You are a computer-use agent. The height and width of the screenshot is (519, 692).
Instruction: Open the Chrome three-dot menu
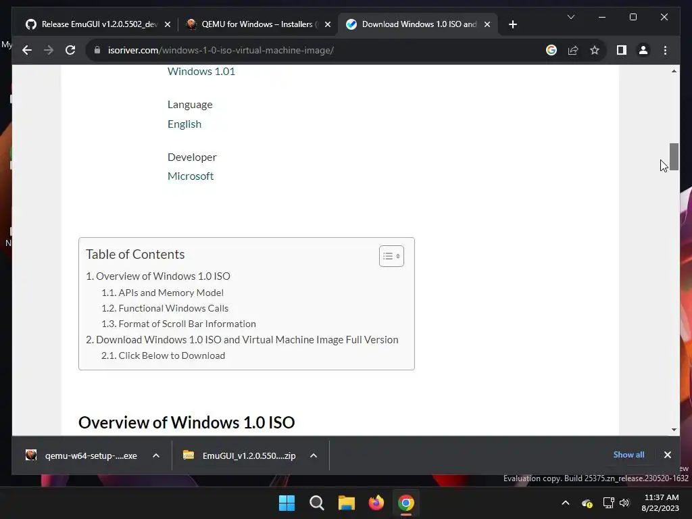coord(665,50)
